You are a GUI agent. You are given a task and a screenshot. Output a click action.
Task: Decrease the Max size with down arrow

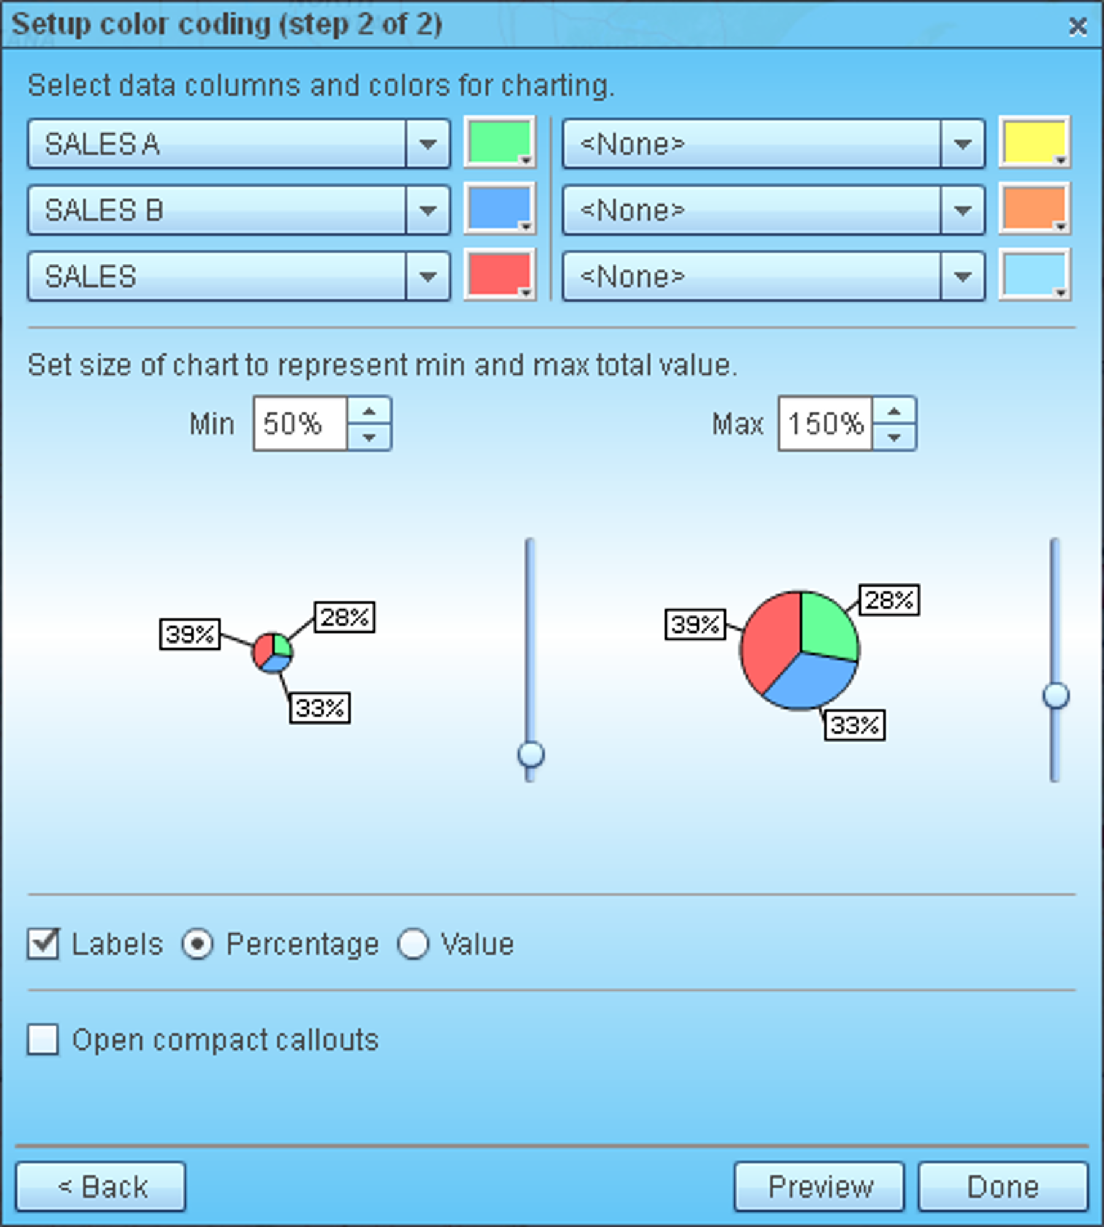894,437
